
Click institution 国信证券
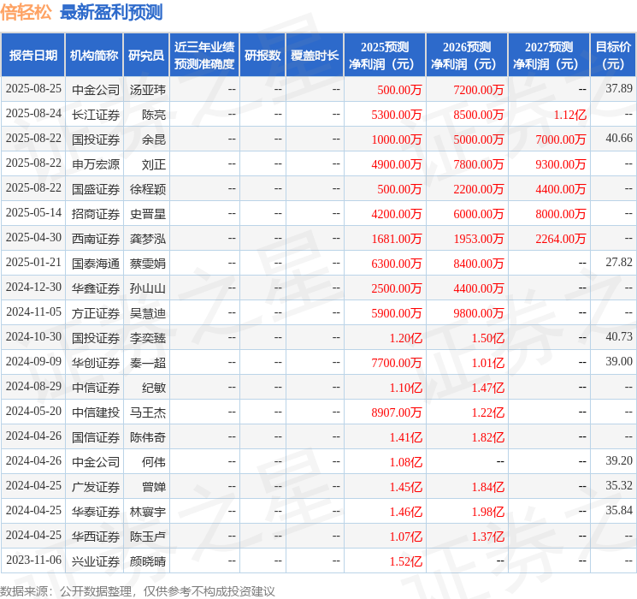pos(96,437)
